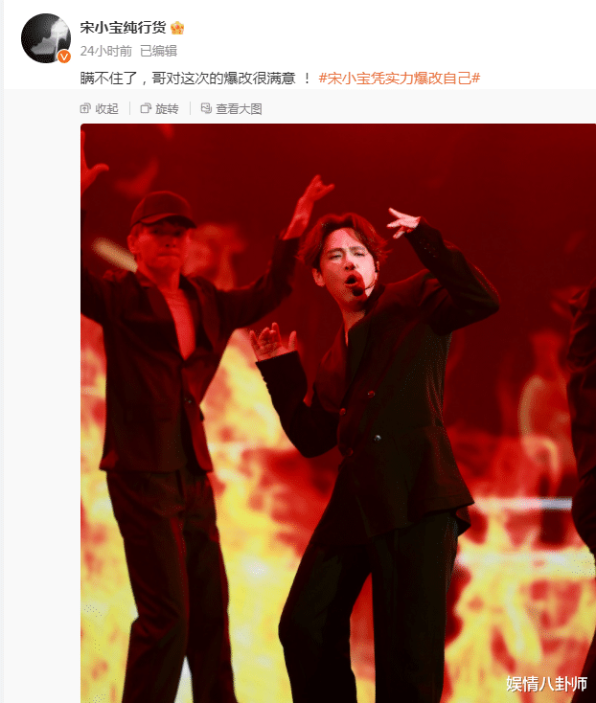Click the collapse icon next to 收起
Screen dimensions: 596x703
coord(85,108)
